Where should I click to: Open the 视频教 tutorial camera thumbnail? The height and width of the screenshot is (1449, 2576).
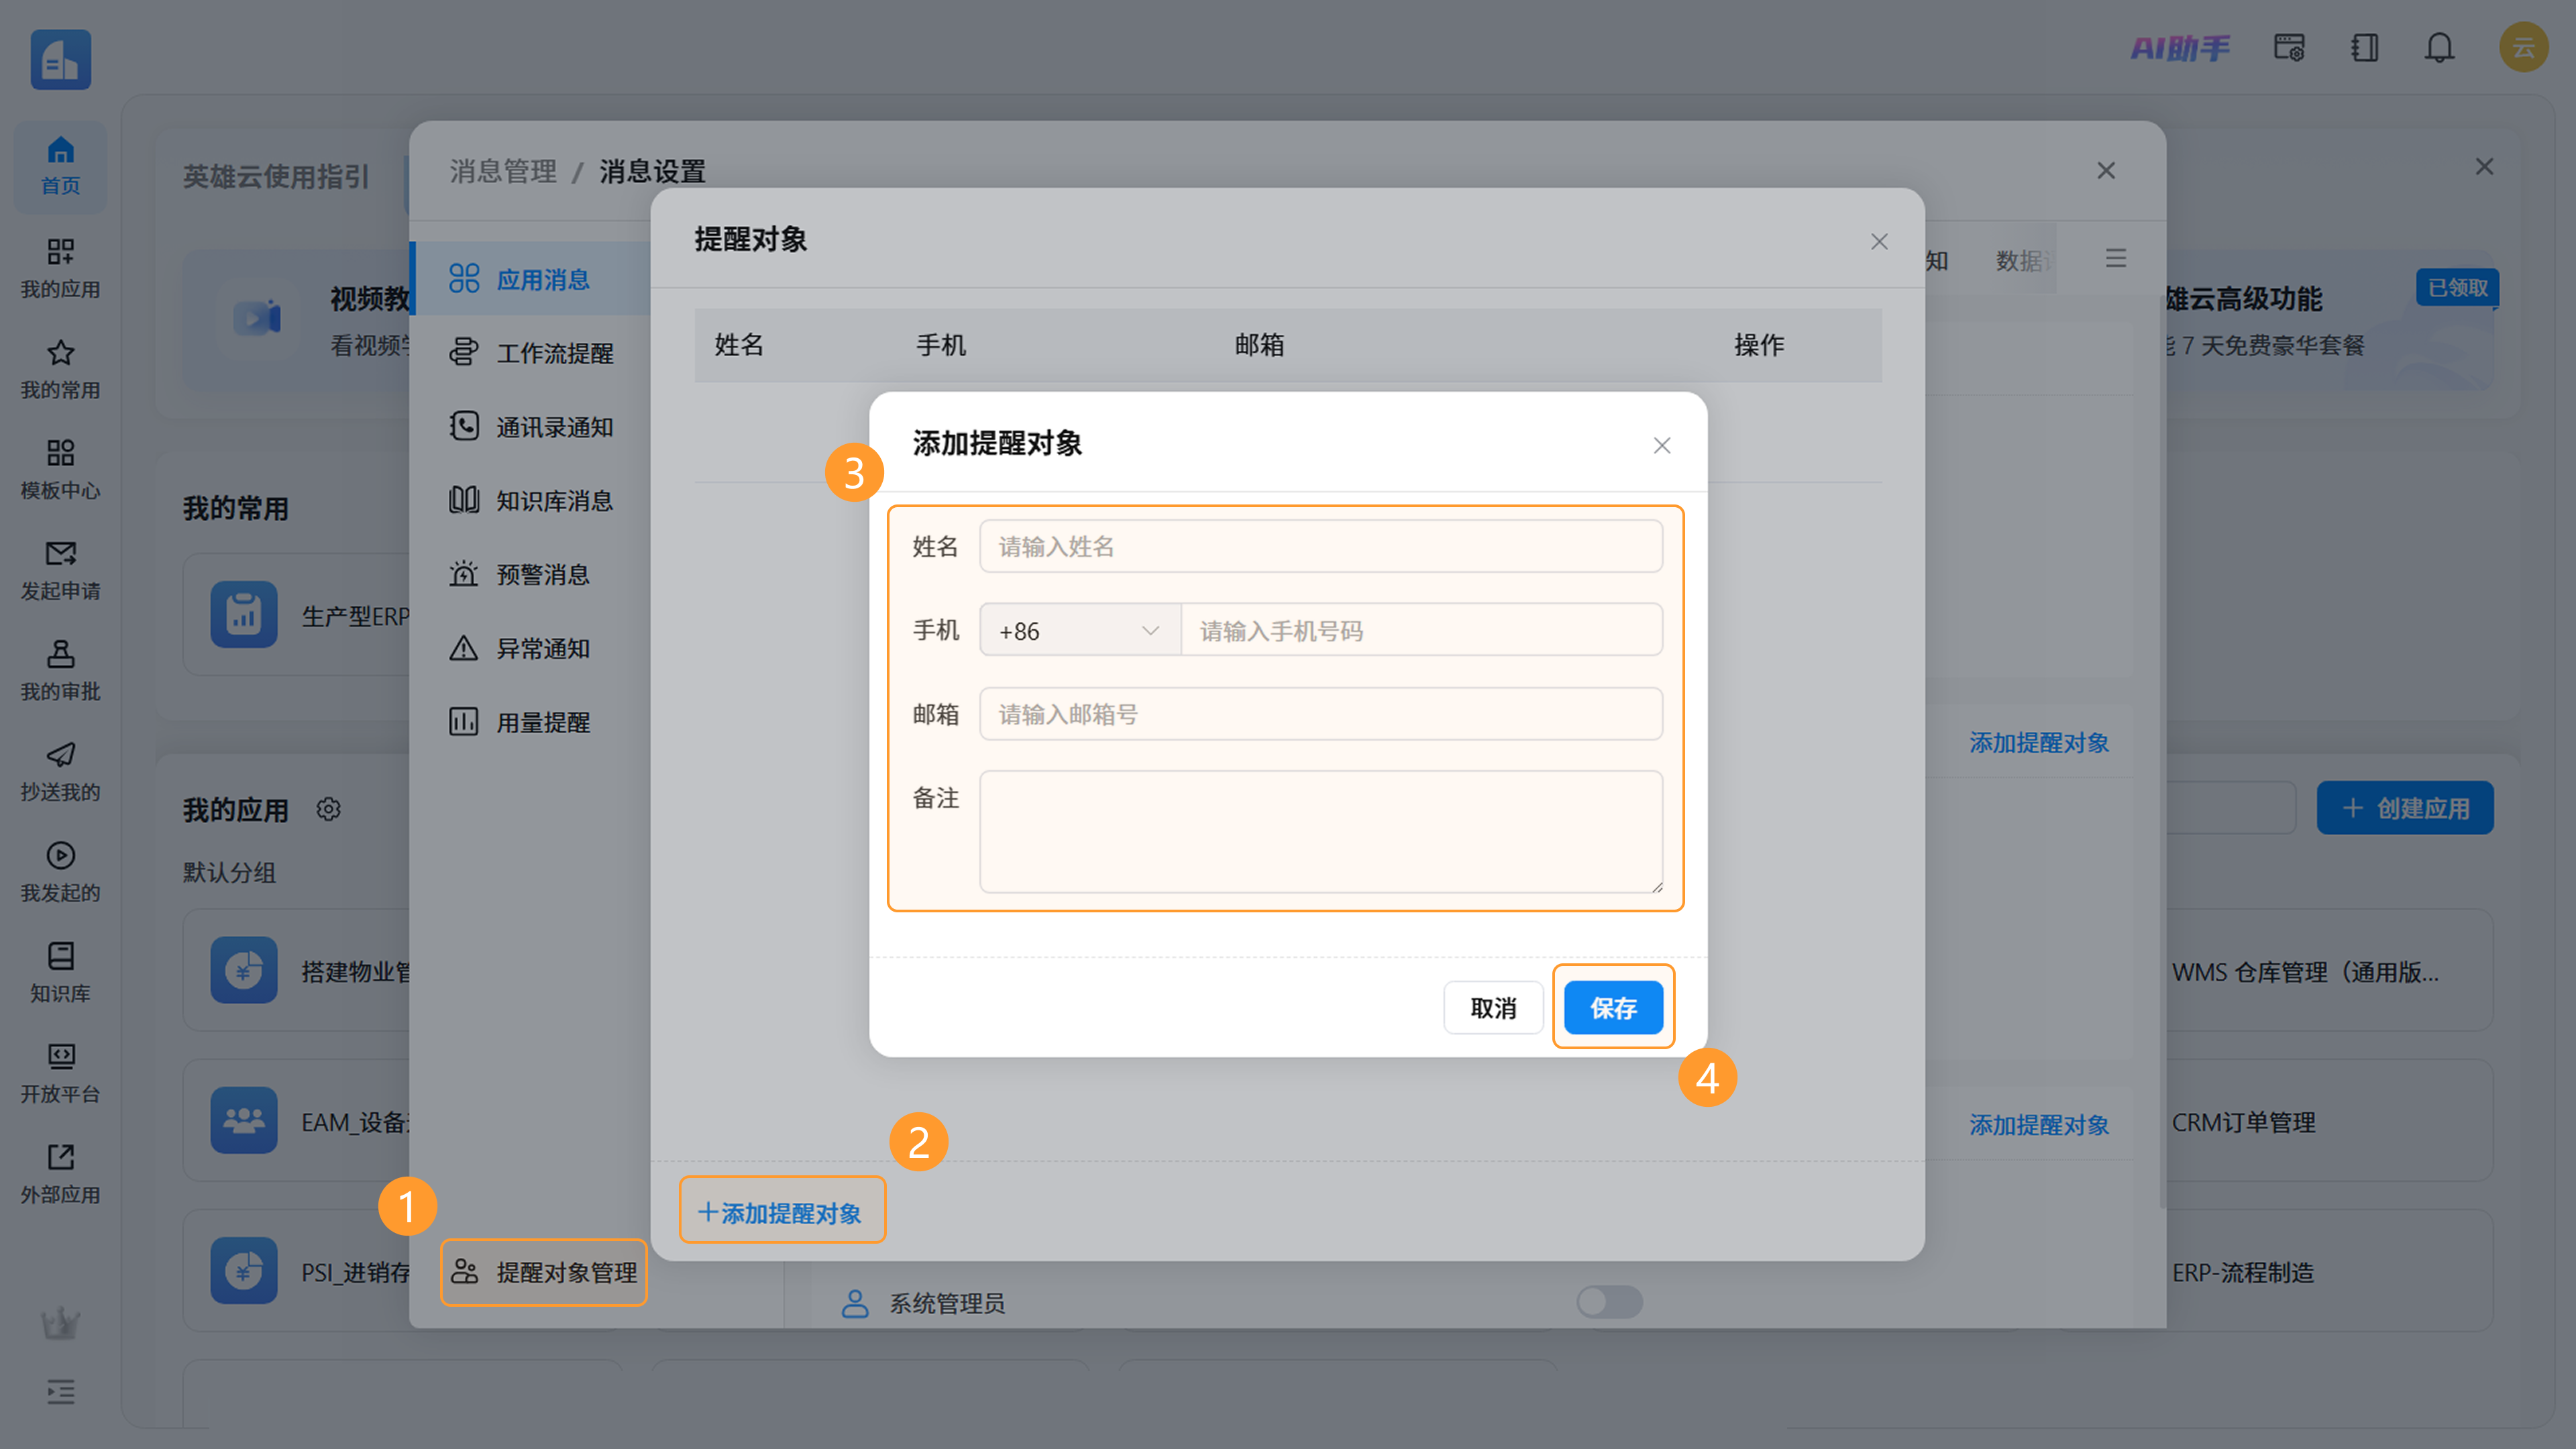pyautogui.click(x=257, y=318)
